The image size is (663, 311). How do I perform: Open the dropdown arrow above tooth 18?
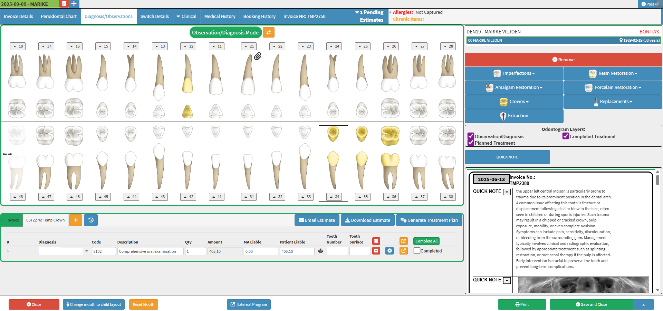(18, 46)
